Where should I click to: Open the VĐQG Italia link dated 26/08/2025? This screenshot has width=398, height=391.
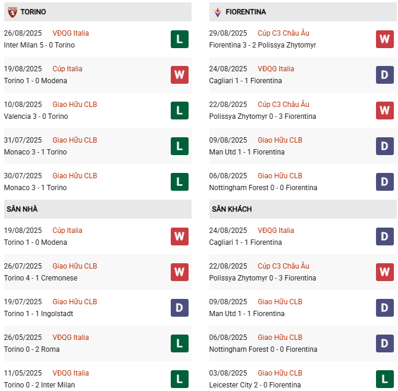[70, 33]
